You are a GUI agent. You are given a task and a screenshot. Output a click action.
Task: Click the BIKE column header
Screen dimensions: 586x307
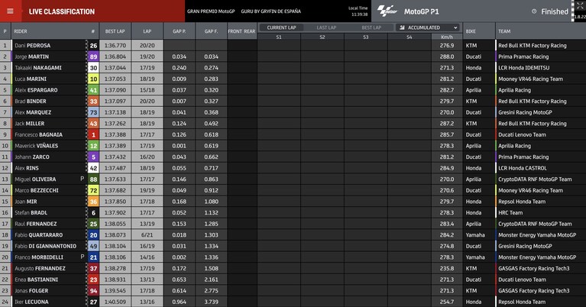click(x=471, y=31)
